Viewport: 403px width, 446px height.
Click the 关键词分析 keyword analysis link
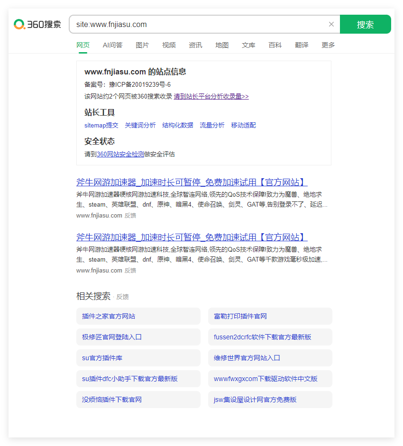point(140,125)
